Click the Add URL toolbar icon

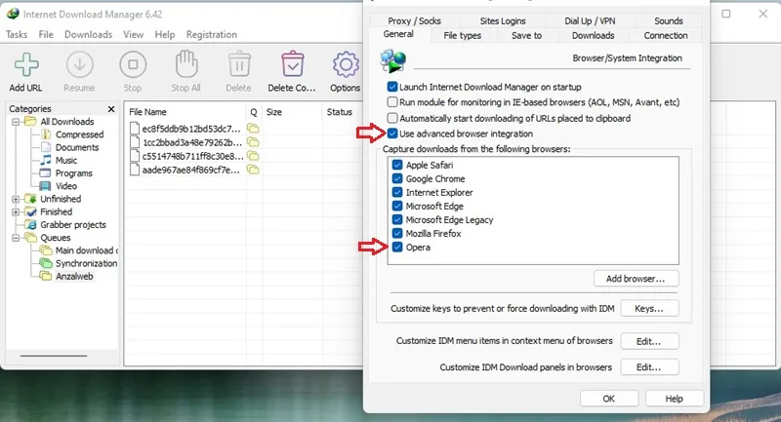(x=26, y=64)
